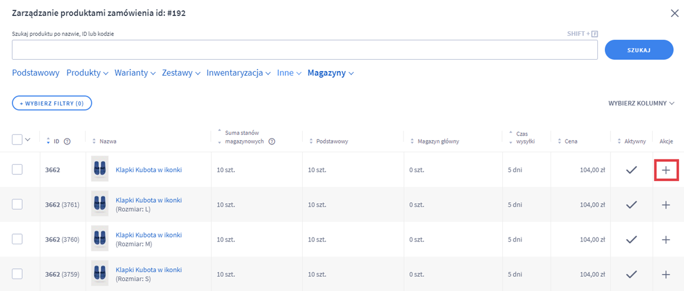The width and height of the screenshot is (684, 291).
Task: Open select-all checkbox dropdown arrow in header
Action: point(28,140)
